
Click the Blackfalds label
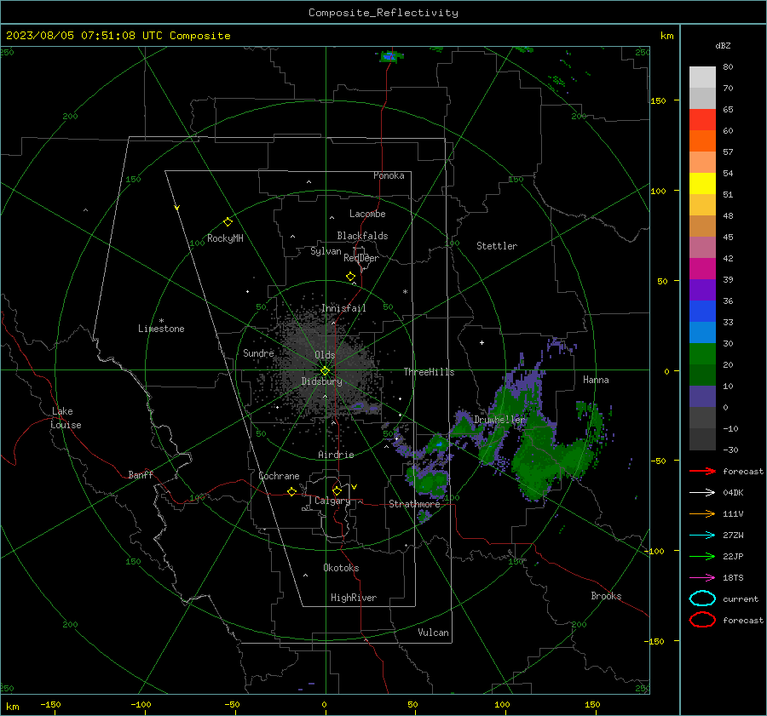362,236
